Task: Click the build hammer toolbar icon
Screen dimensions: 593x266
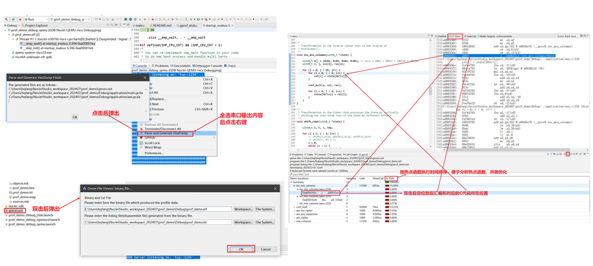Action: [5, 19]
